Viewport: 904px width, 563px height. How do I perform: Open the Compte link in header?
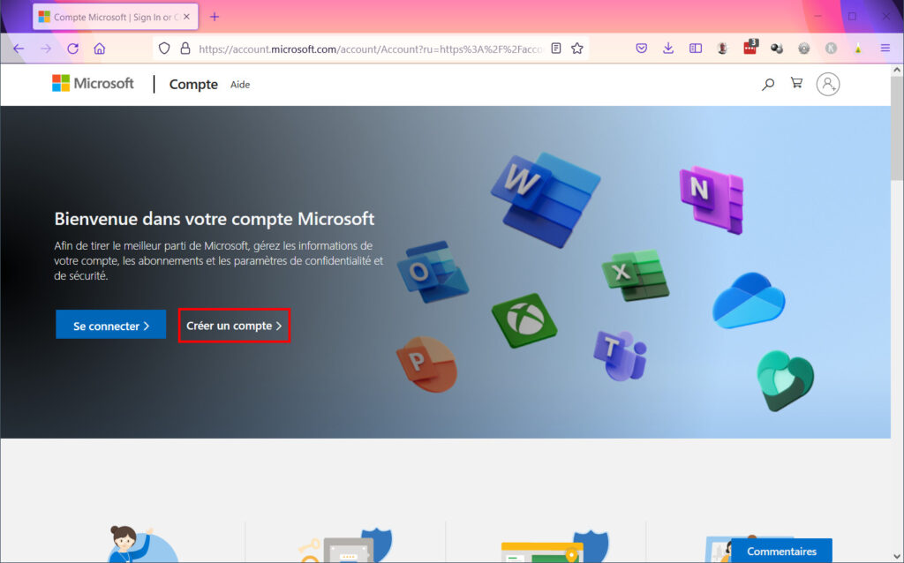(193, 84)
